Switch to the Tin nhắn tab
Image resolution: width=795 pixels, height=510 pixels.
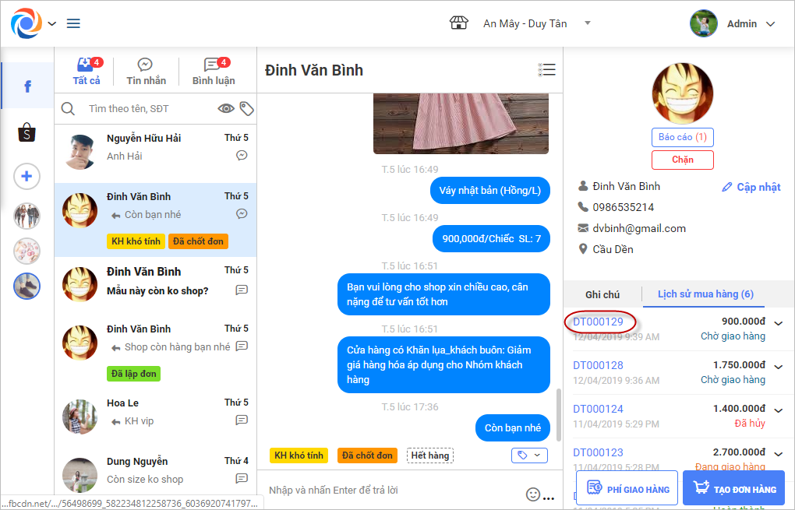pos(146,72)
